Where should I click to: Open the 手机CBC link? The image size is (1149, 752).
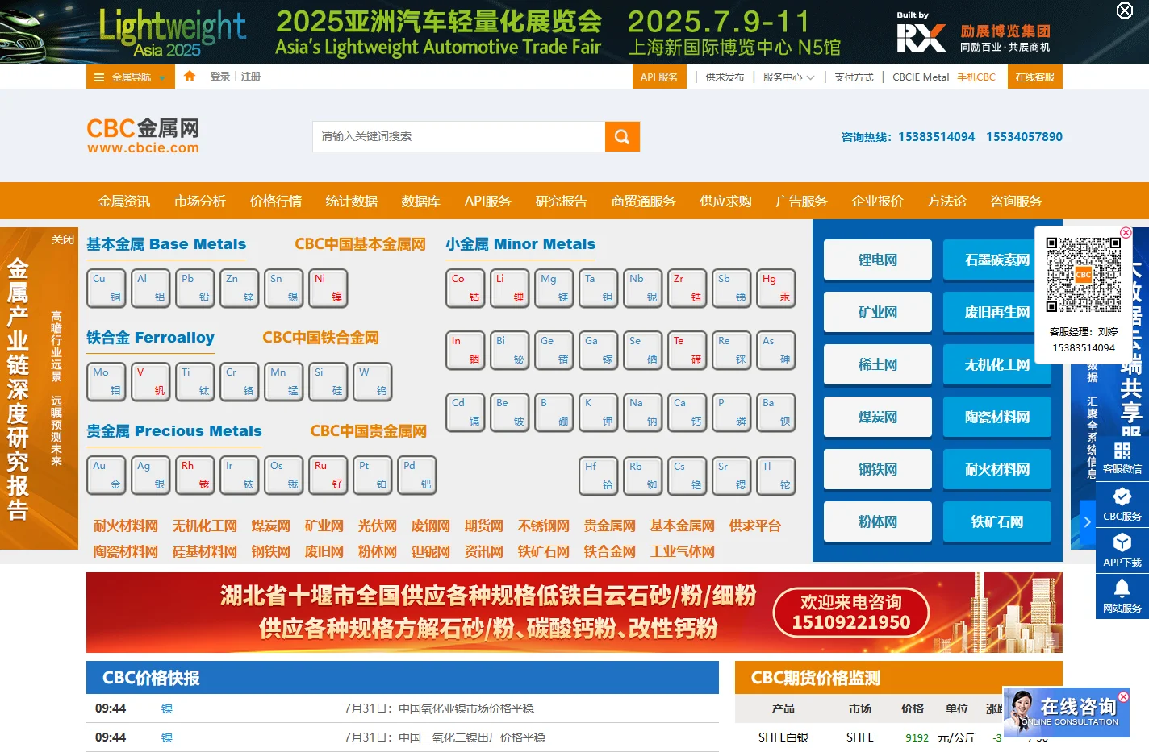pos(976,77)
